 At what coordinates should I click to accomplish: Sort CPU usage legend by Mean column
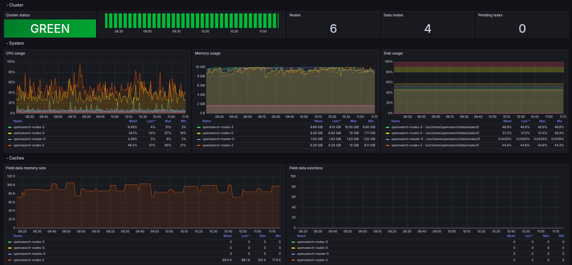click(x=133, y=121)
